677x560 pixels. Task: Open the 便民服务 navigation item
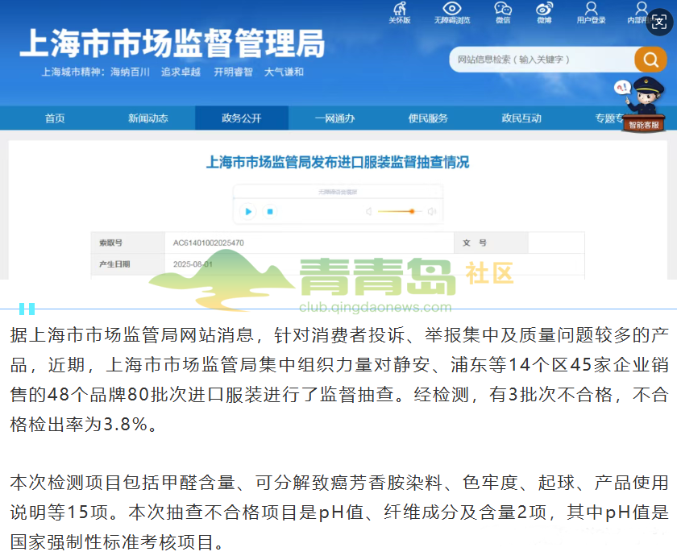coord(428,118)
